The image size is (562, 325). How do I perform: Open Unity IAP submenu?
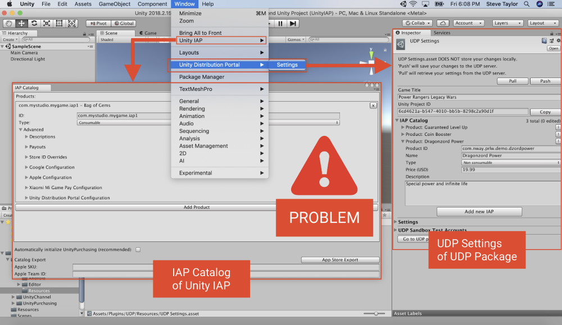tap(221, 40)
